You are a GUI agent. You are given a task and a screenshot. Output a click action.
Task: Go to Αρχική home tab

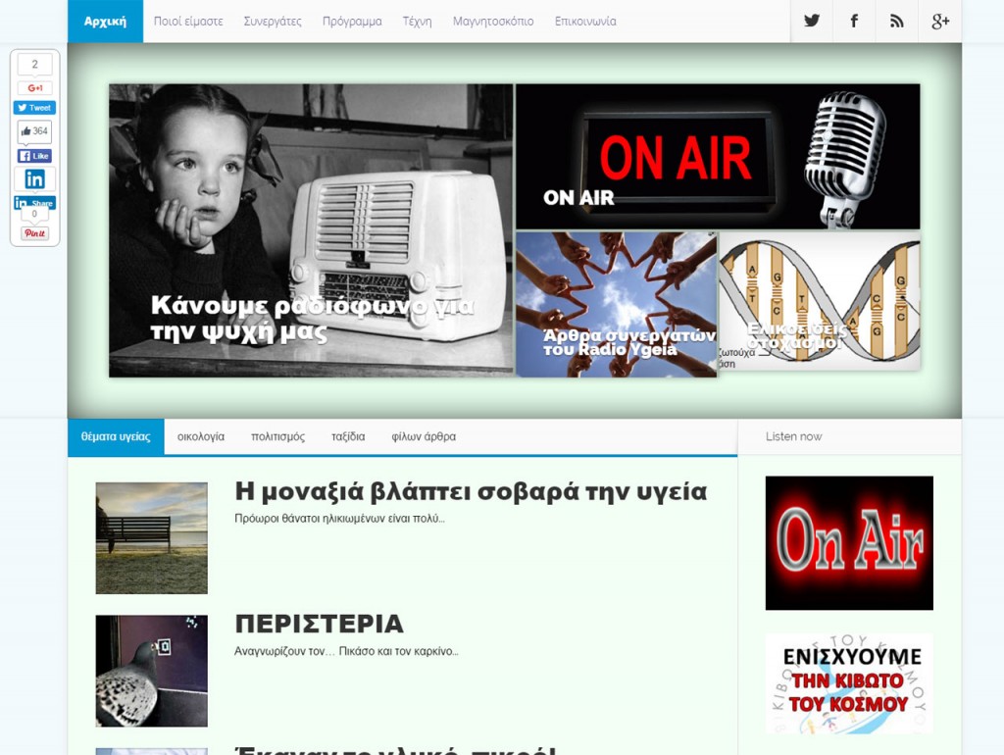tap(105, 22)
